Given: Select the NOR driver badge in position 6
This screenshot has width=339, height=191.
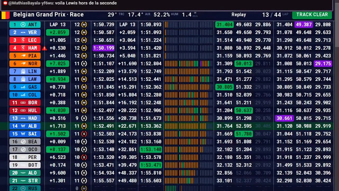Looking at the screenshot, I should [25, 64].
